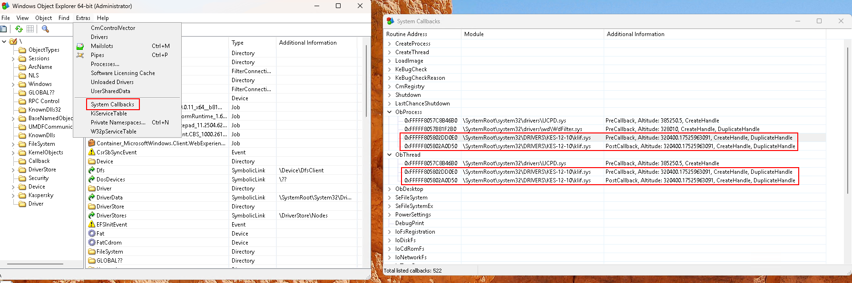The image size is (852, 283).
Task: Choose Software Licensing Cache menu entry
Action: click(x=123, y=73)
